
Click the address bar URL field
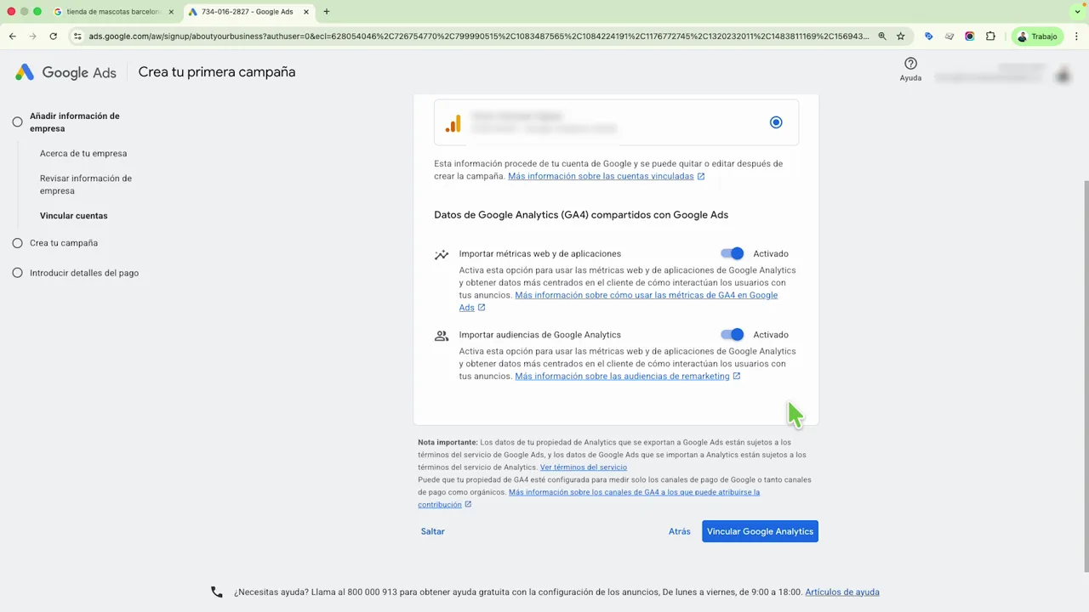click(479, 37)
